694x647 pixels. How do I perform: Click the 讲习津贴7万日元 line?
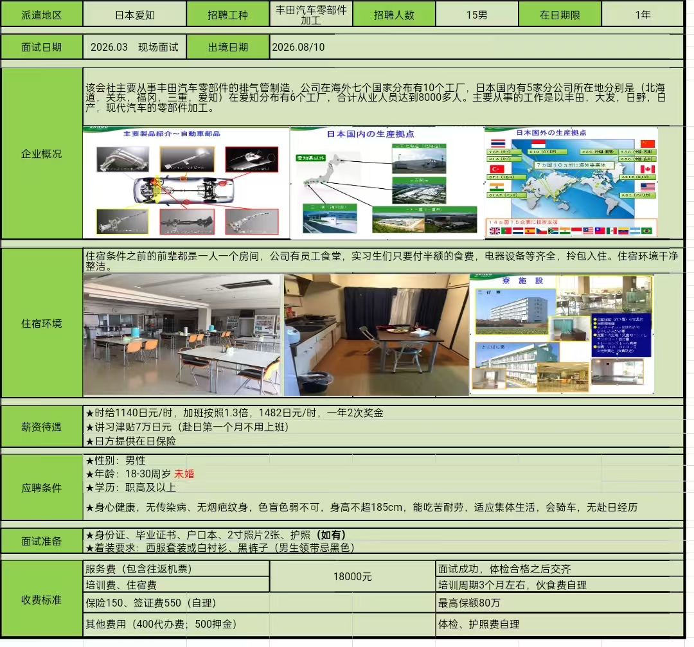(187, 427)
